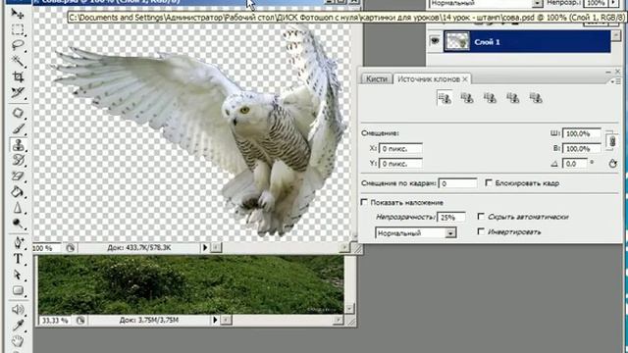Click the Смещение по кадрам field

(458, 183)
